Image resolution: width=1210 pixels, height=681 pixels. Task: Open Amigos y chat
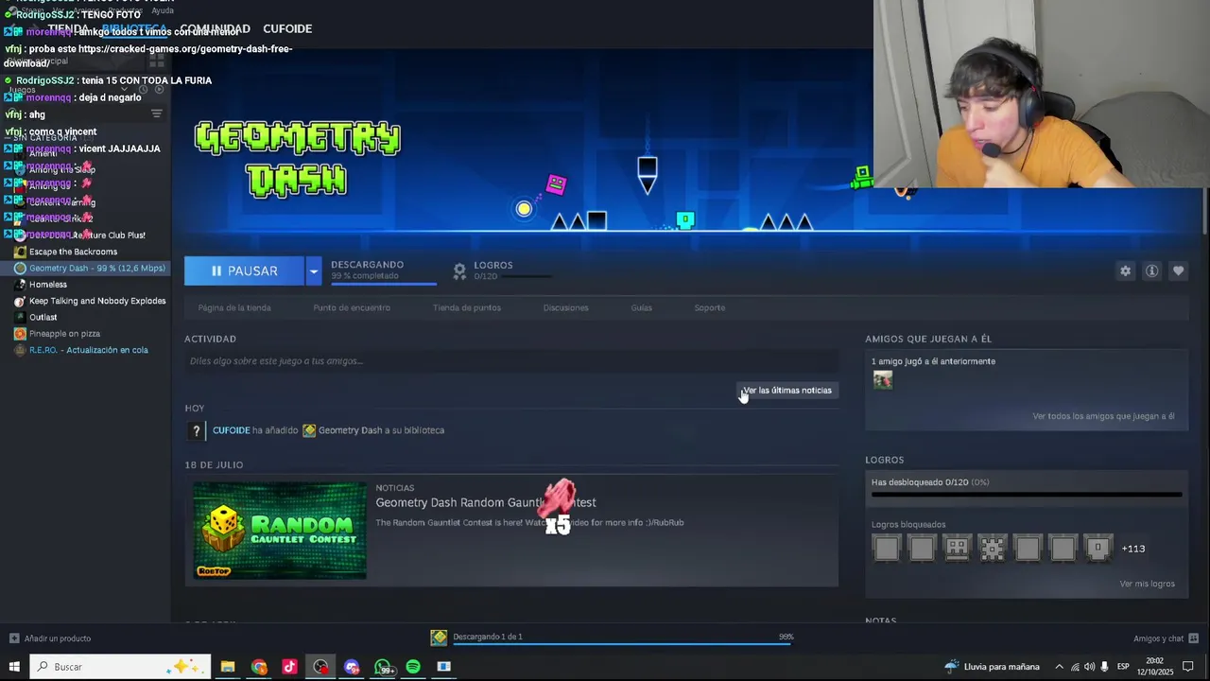1167,638
